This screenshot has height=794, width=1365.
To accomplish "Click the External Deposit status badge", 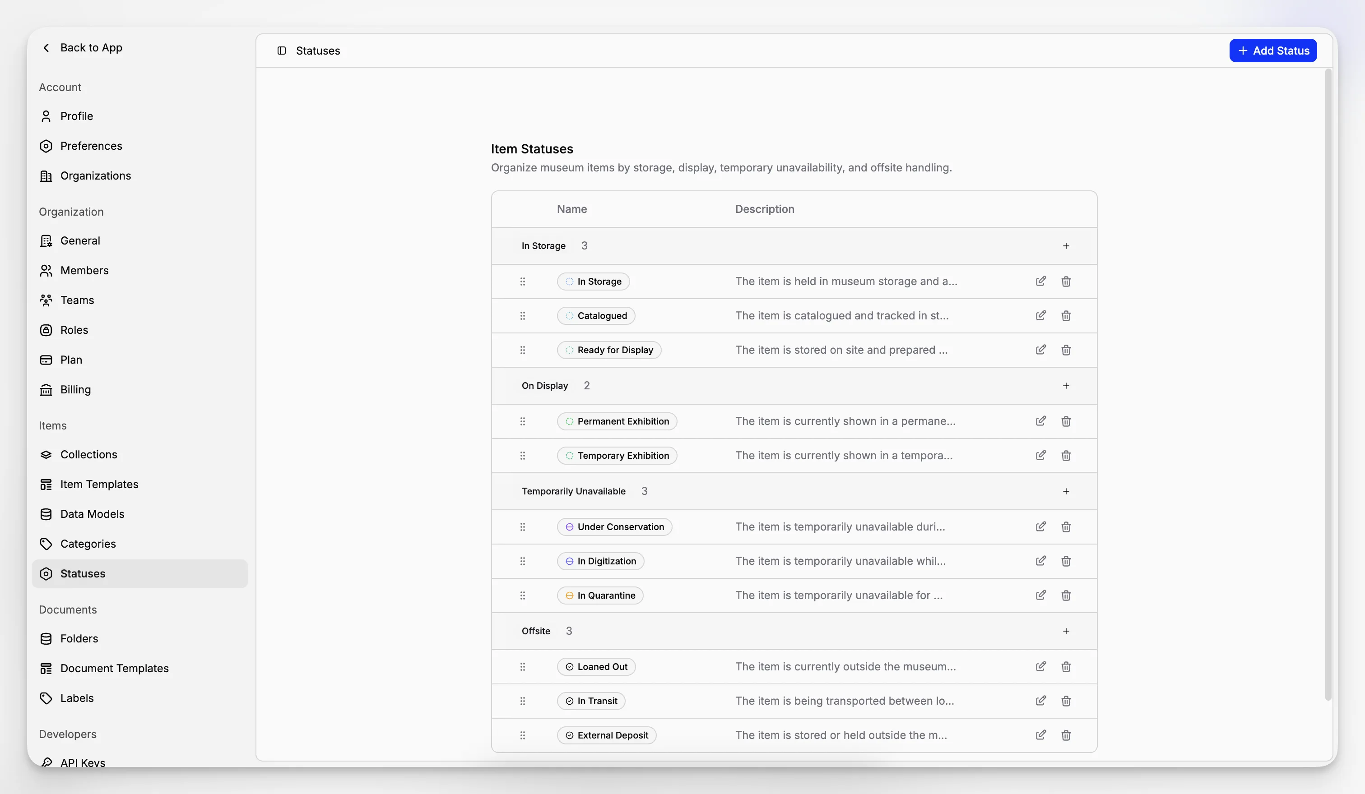I will (x=607, y=735).
